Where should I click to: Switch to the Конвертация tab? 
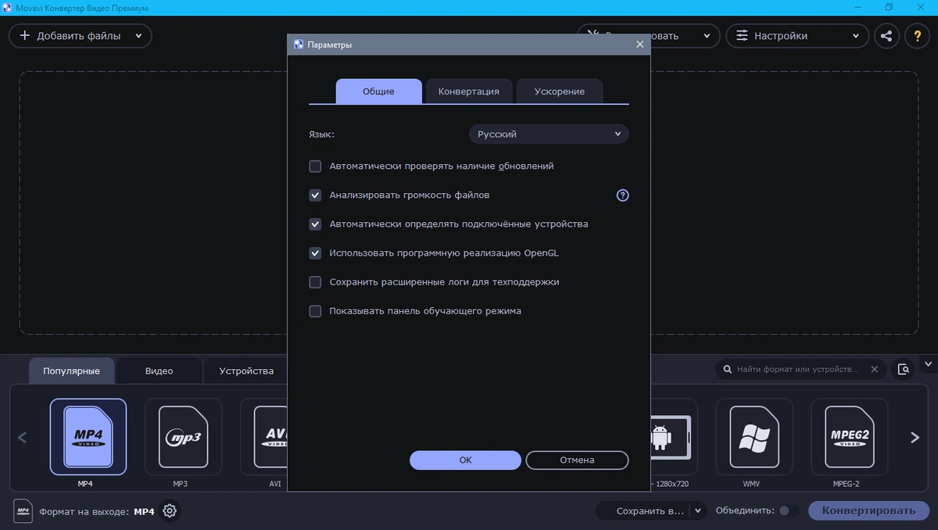(x=468, y=91)
